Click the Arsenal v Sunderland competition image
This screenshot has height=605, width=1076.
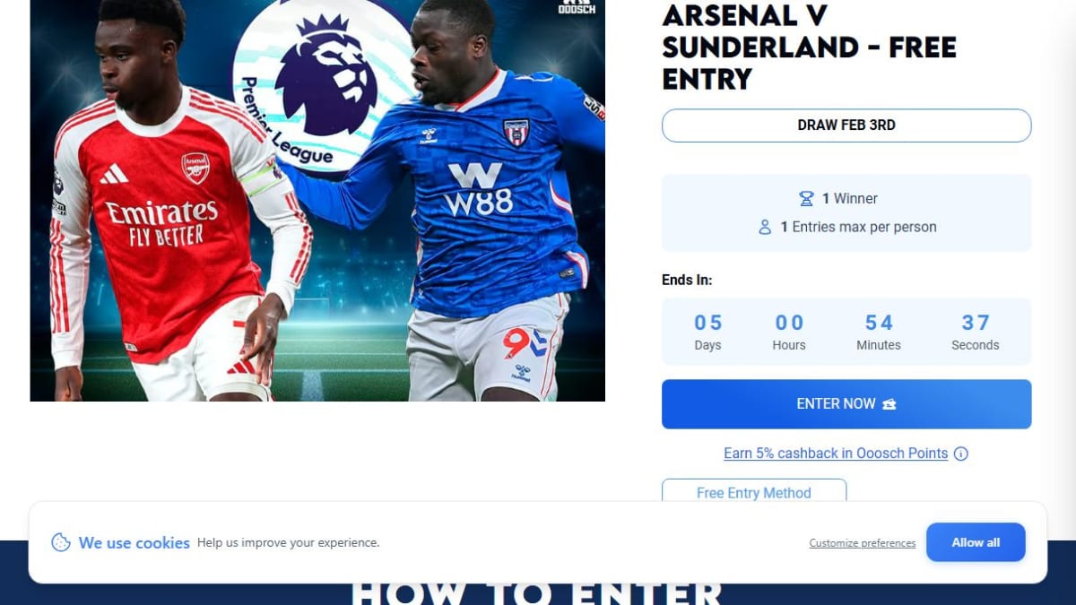click(317, 201)
